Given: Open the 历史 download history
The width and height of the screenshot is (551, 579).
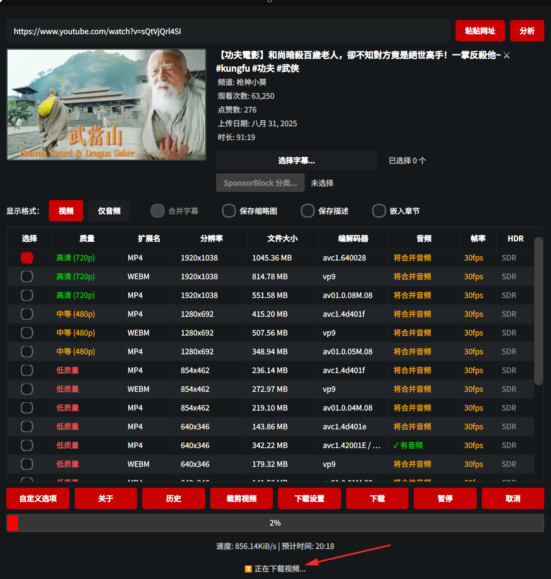Looking at the screenshot, I should (174, 499).
